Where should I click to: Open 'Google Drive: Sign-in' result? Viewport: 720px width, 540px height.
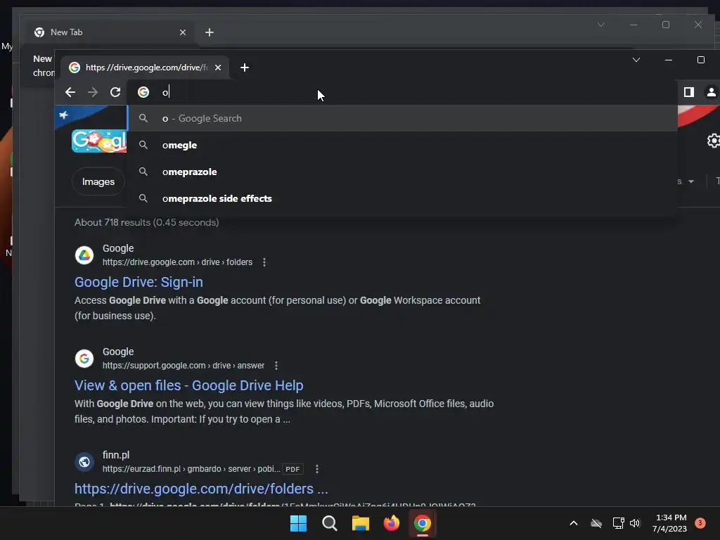[x=139, y=282]
